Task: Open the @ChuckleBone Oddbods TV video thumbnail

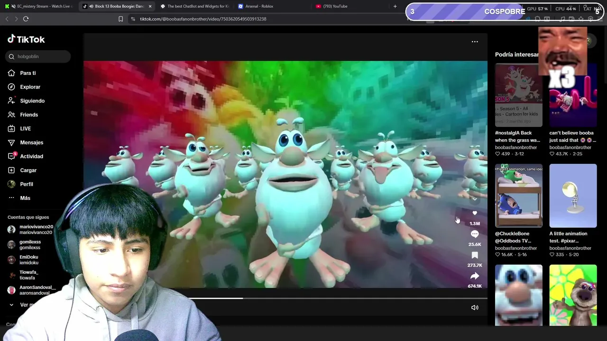Action: pos(518,196)
